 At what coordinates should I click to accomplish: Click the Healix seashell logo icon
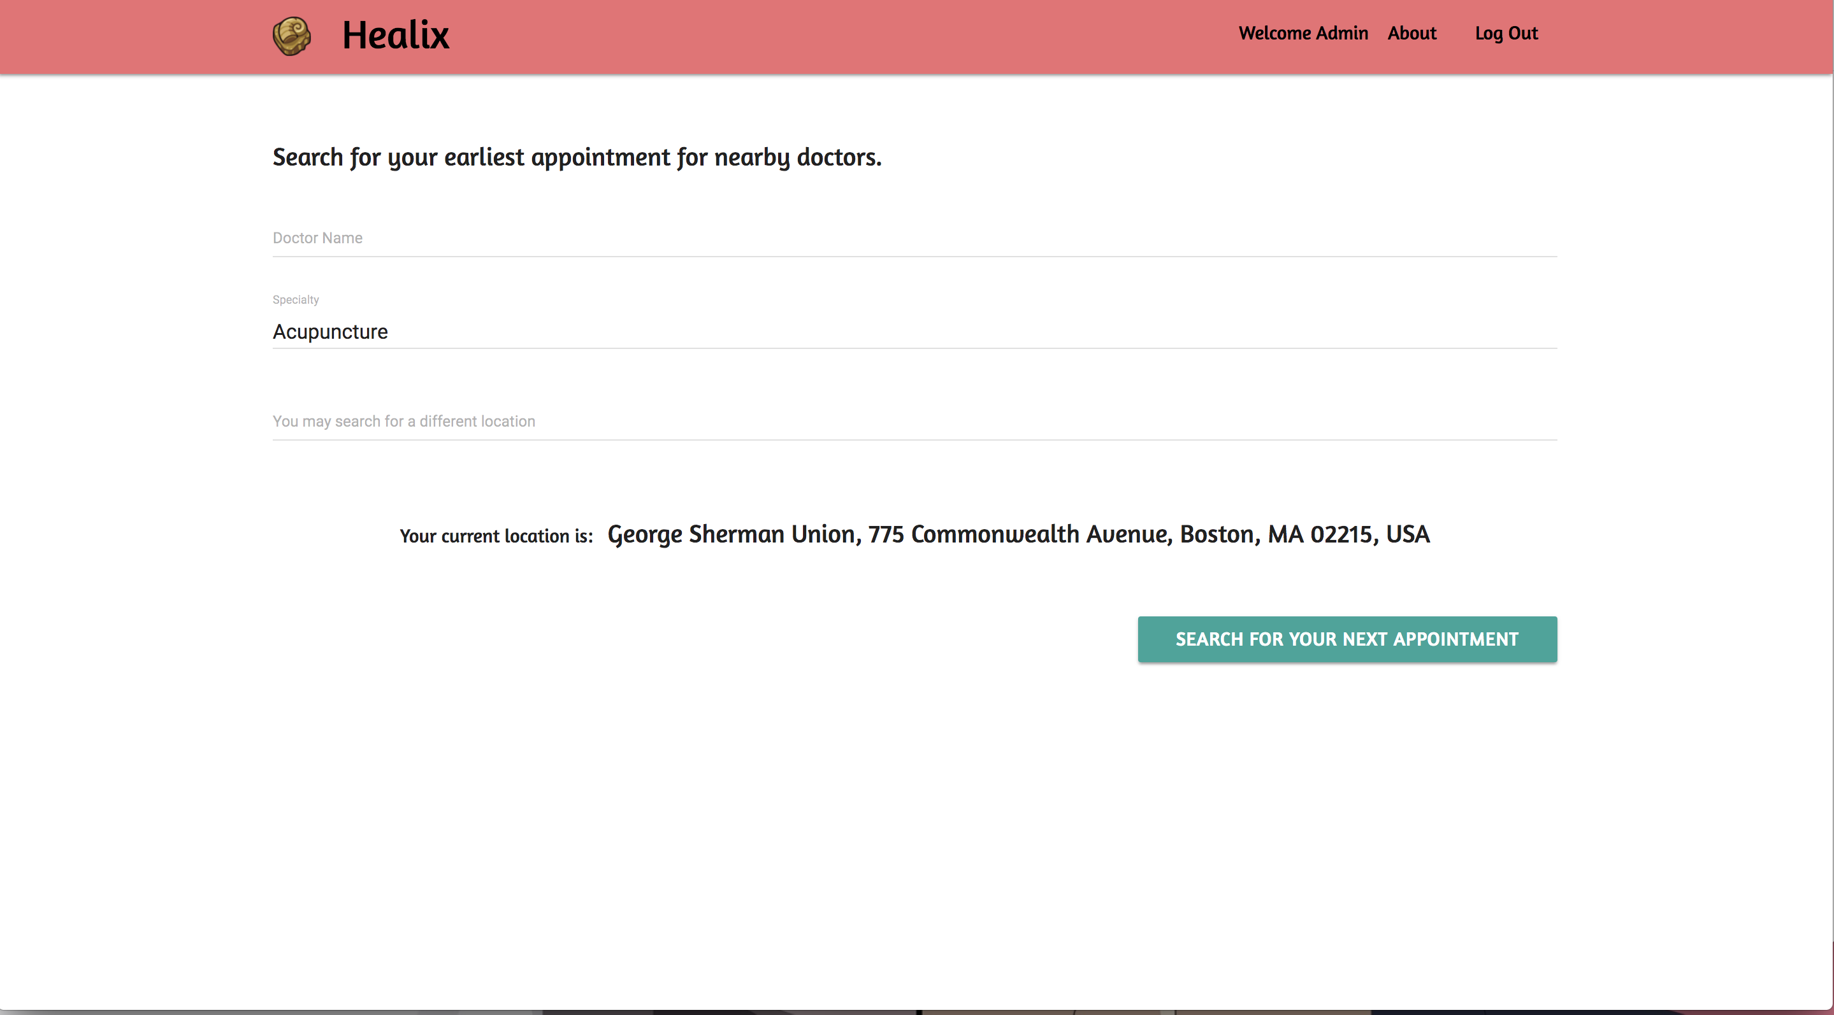[x=292, y=36]
